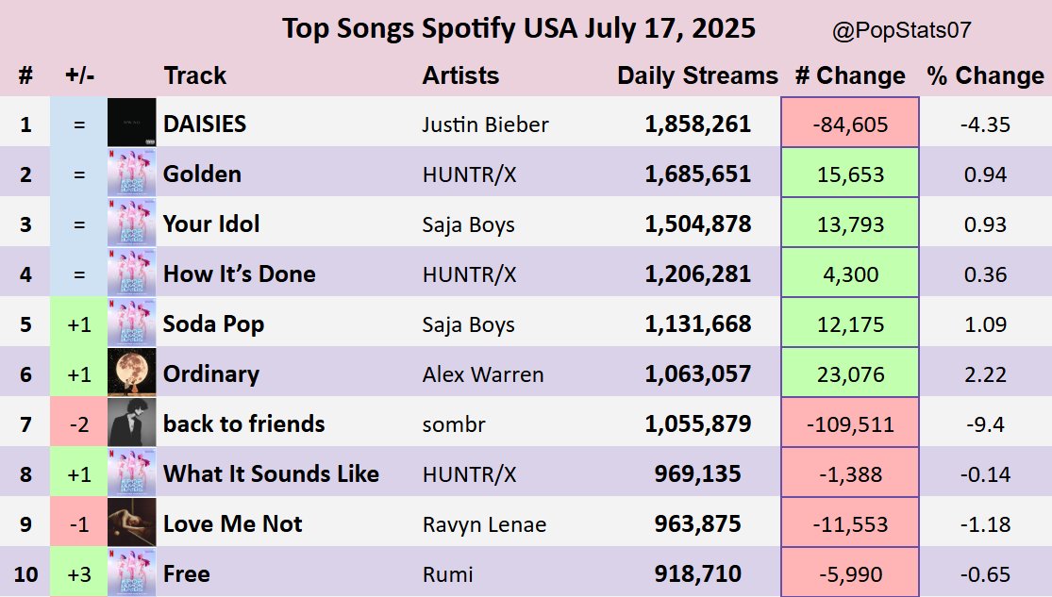Click the Artists column header
Screen dimensions: 1052x597
coord(460,75)
